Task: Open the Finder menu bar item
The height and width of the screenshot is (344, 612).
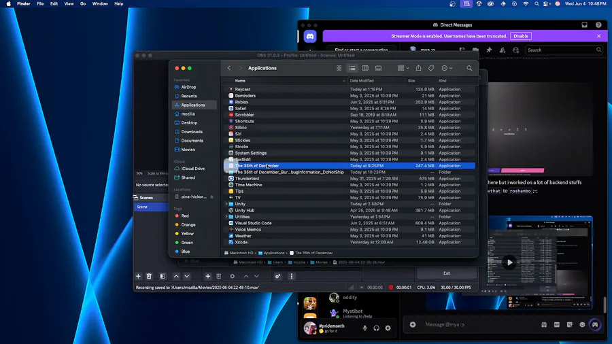Action: pyautogui.click(x=23, y=3)
